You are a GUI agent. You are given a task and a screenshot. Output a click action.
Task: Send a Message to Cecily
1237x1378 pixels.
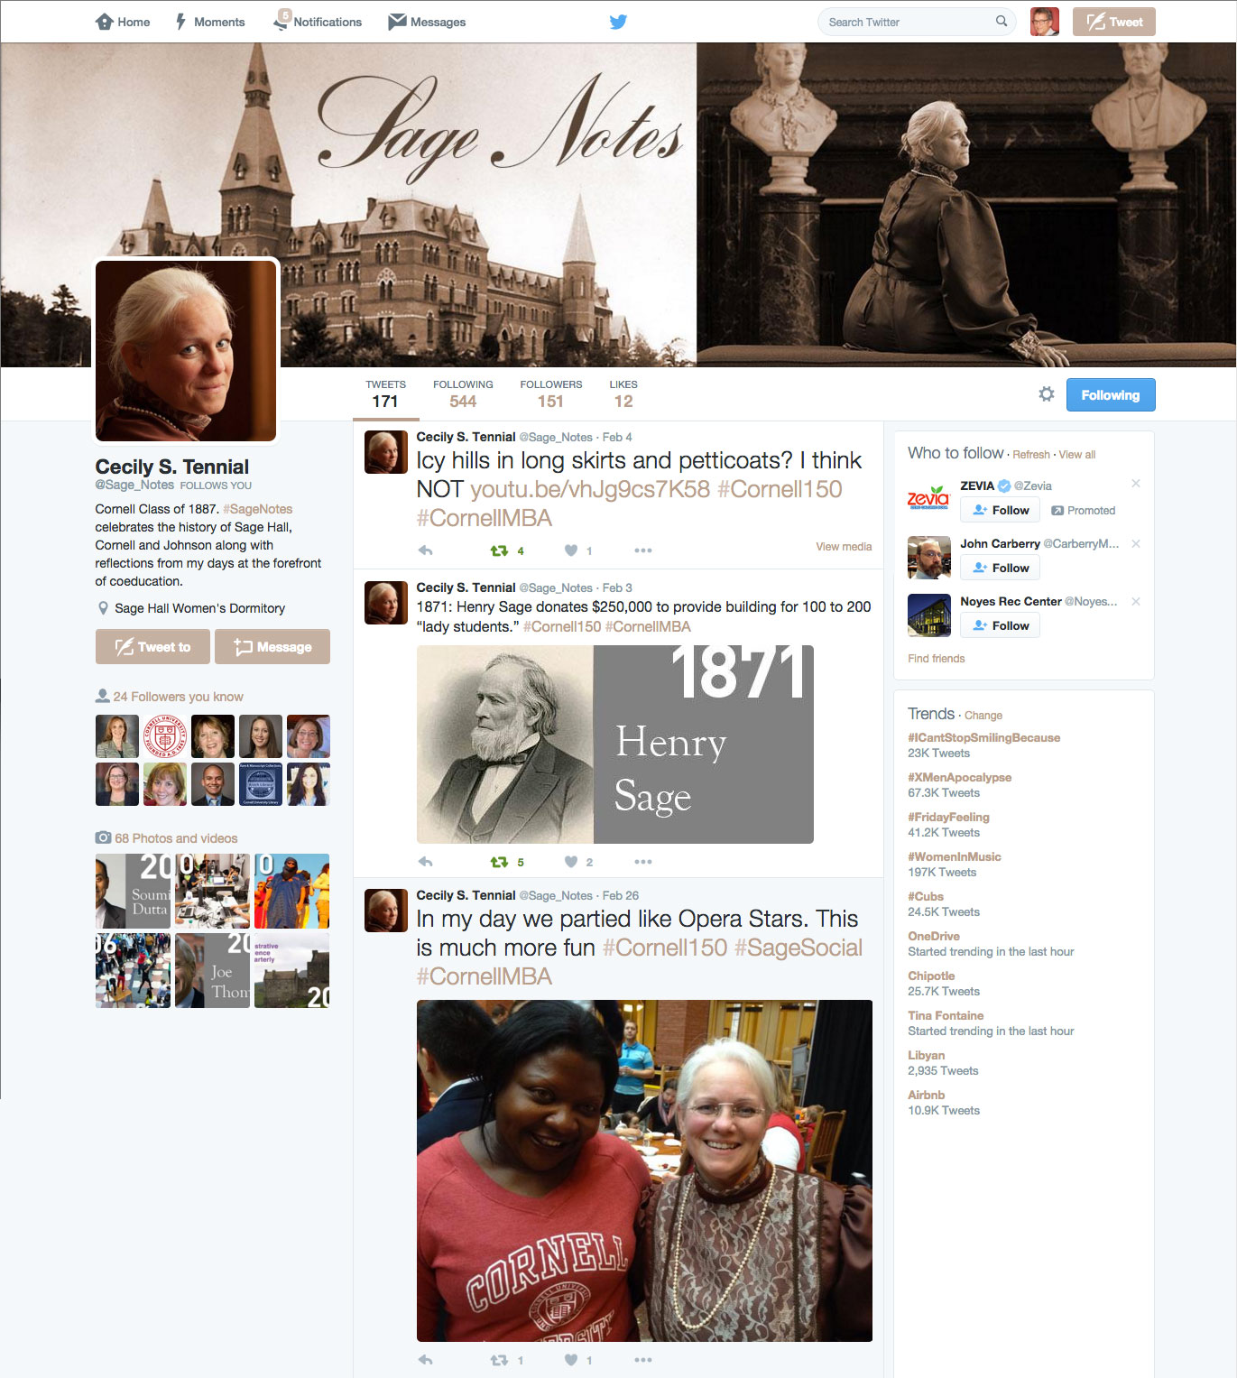point(272,646)
